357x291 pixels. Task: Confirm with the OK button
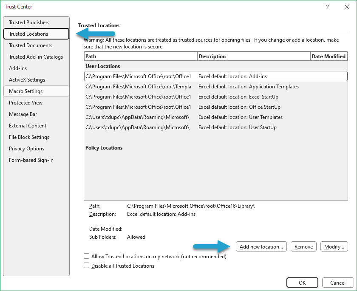click(x=302, y=283)
